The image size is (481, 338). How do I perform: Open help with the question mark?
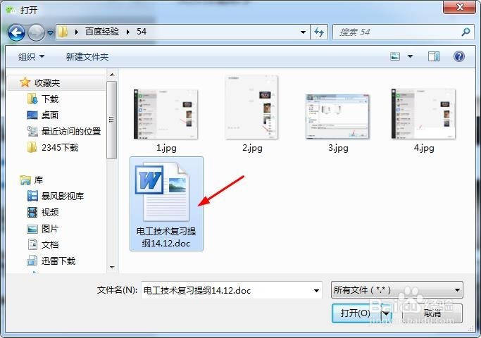tap(459, 56)
